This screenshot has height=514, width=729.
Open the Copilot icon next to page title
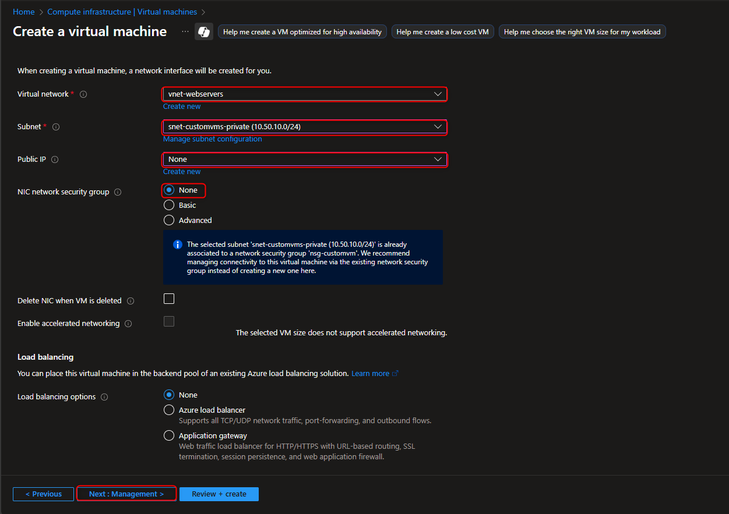[x=203, y=31]
